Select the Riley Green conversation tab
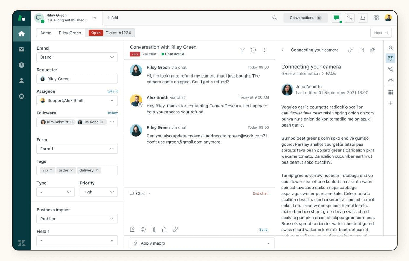Viewport: 409px width, 261px height. (66, 18)
